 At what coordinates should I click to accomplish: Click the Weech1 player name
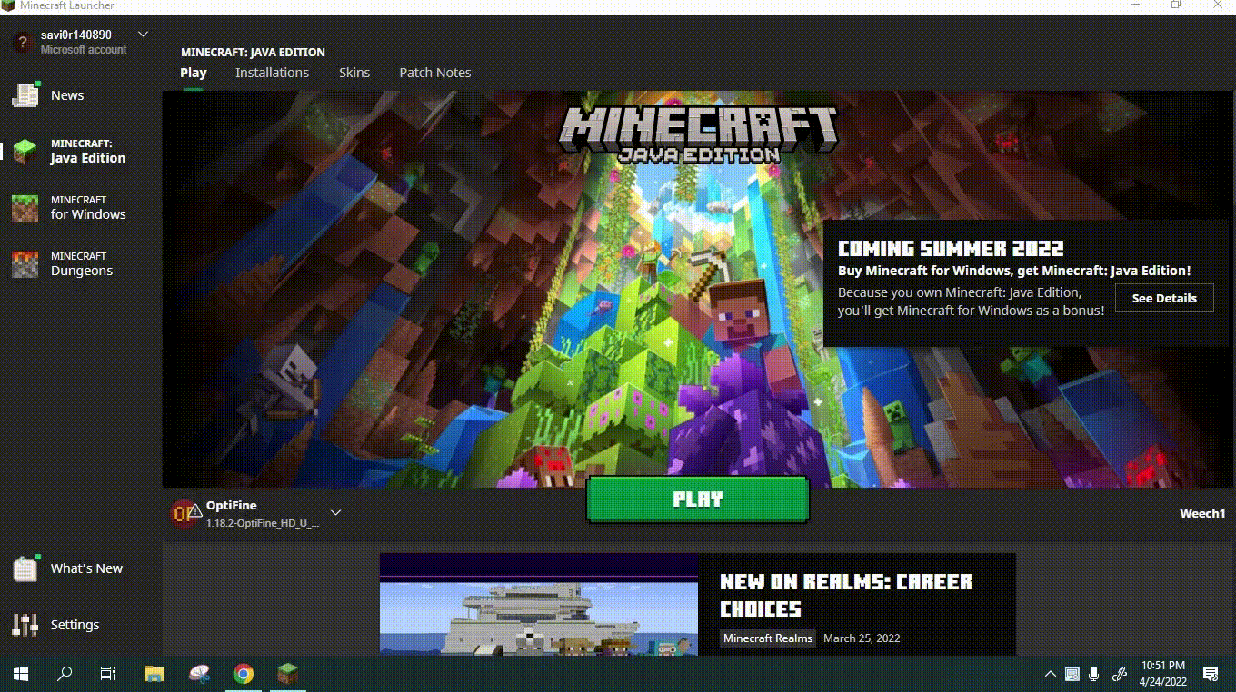pos(1202,514)
